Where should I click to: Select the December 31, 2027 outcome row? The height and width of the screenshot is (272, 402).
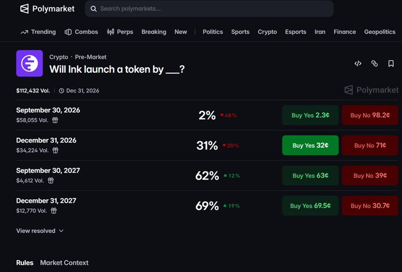(x=207, y=206)
